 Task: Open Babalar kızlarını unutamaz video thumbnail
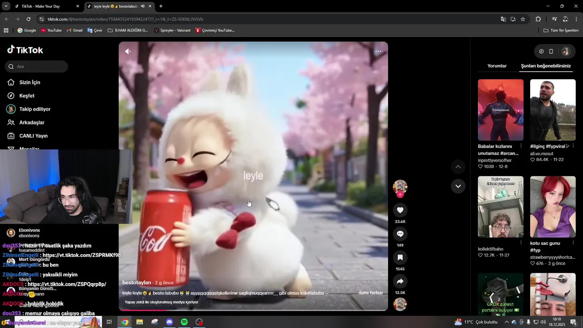[x=501, y=110]
